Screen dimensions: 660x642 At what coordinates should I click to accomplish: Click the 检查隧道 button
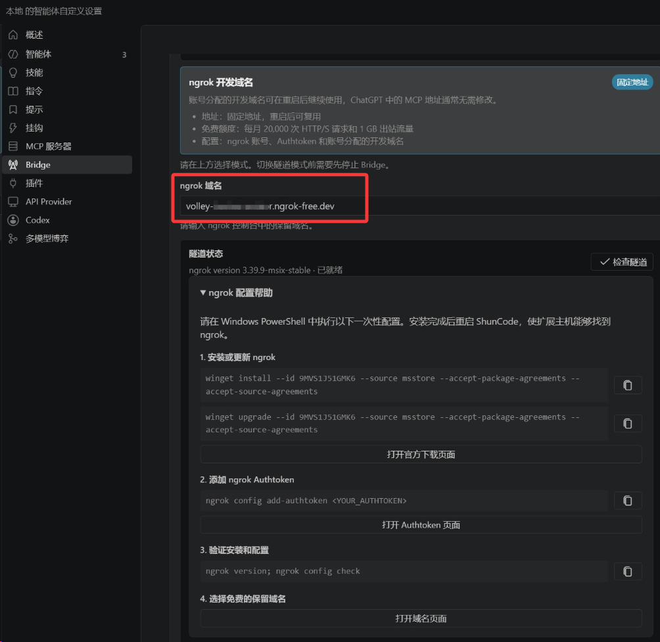pyautogui.click(x=622, y=262)
